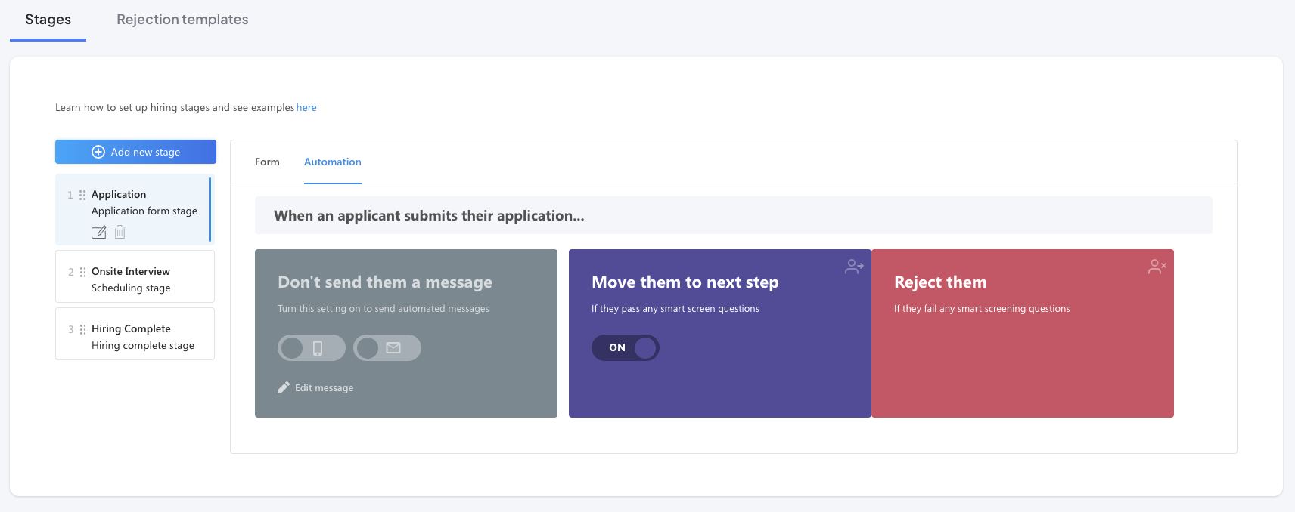The image size is (1295, 512).
Task: Click drag handle of Application stage
Action: [82, 195]
